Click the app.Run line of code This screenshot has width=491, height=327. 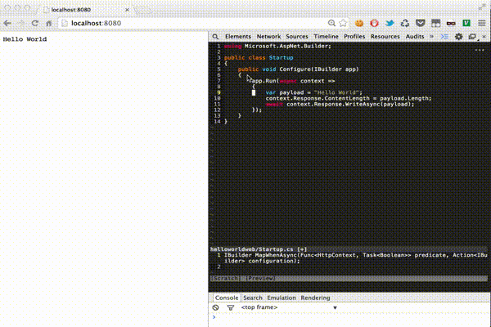293,81
